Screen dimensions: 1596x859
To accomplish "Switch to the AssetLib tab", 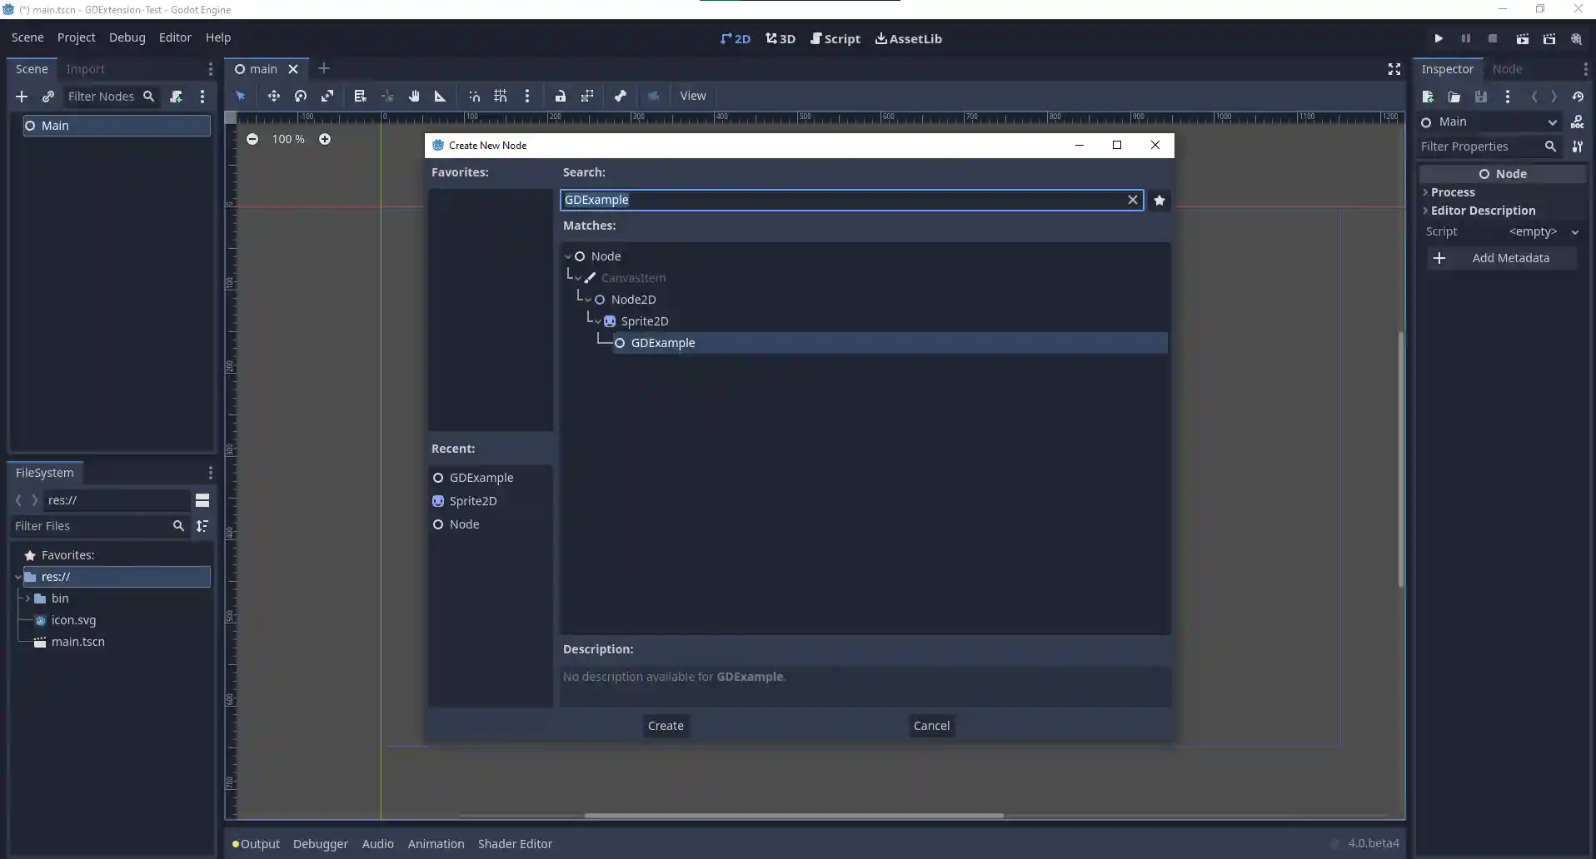I will (909, 38).
